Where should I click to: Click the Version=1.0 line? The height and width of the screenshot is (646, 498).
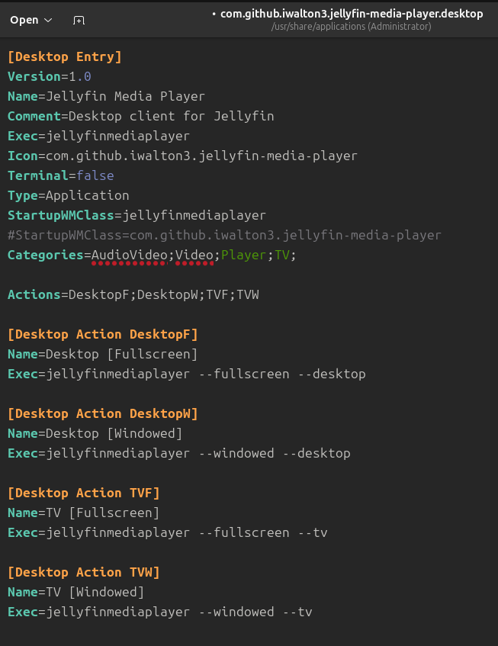tap(50, 76)
